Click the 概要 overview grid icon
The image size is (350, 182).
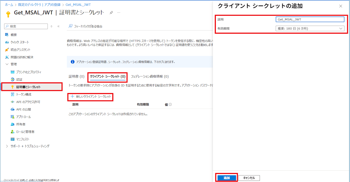(x=7, y=35)
